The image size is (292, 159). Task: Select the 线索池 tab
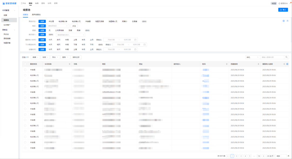click(25, 15)
